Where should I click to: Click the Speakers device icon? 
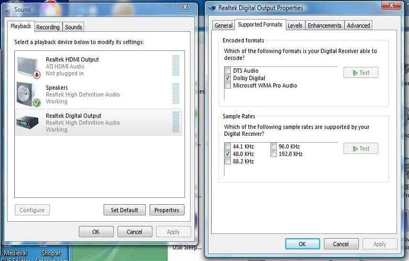(29, 94)
